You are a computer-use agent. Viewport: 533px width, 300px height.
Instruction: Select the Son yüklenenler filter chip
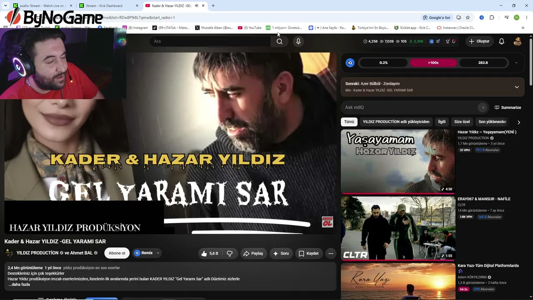coord(493,122)
